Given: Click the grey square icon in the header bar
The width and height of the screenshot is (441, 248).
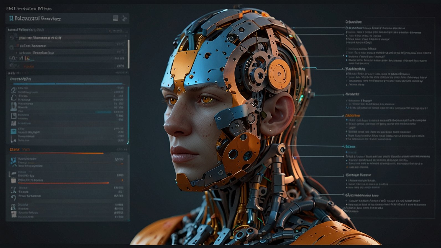Looking at the screenshot, I should 116,18.
